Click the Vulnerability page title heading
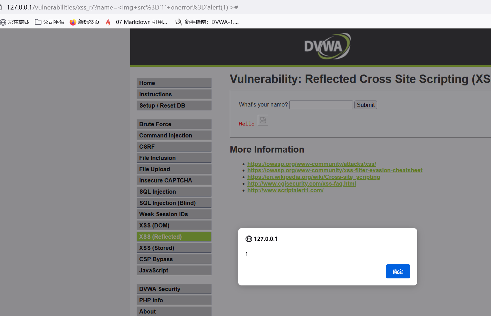The image size is (491, 316). coord(360,79)
